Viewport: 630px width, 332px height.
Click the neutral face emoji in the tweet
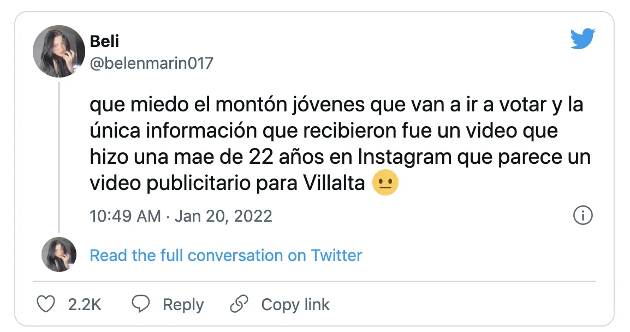(385, 184)
